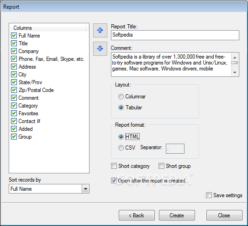The width and height of the screenshot is (248, 226).
Task: Enable the Short category option
Action: point(114,166)
